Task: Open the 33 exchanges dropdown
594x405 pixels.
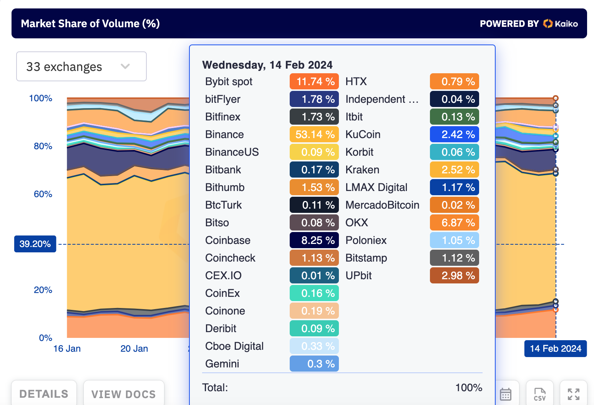Action: pos(81,66)
